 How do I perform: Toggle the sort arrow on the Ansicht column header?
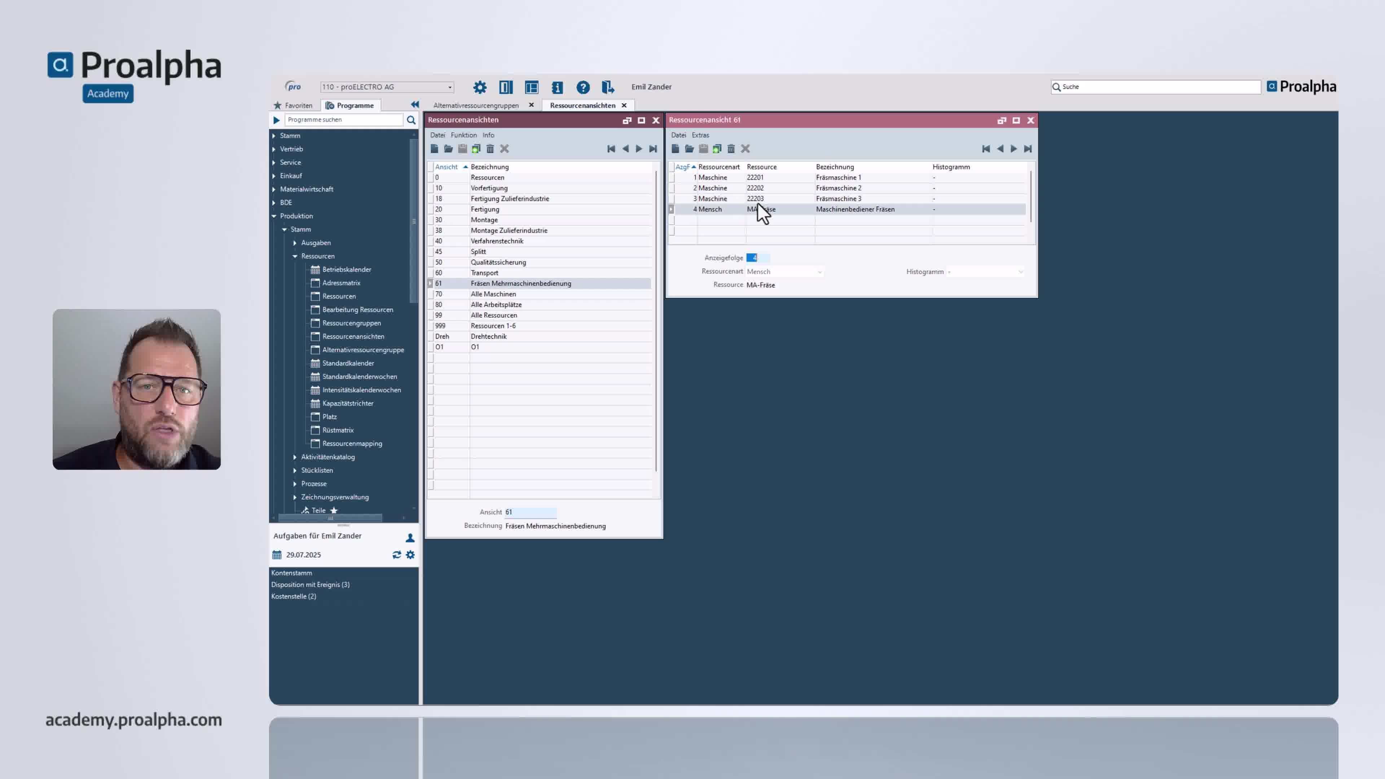coord(466,167)
